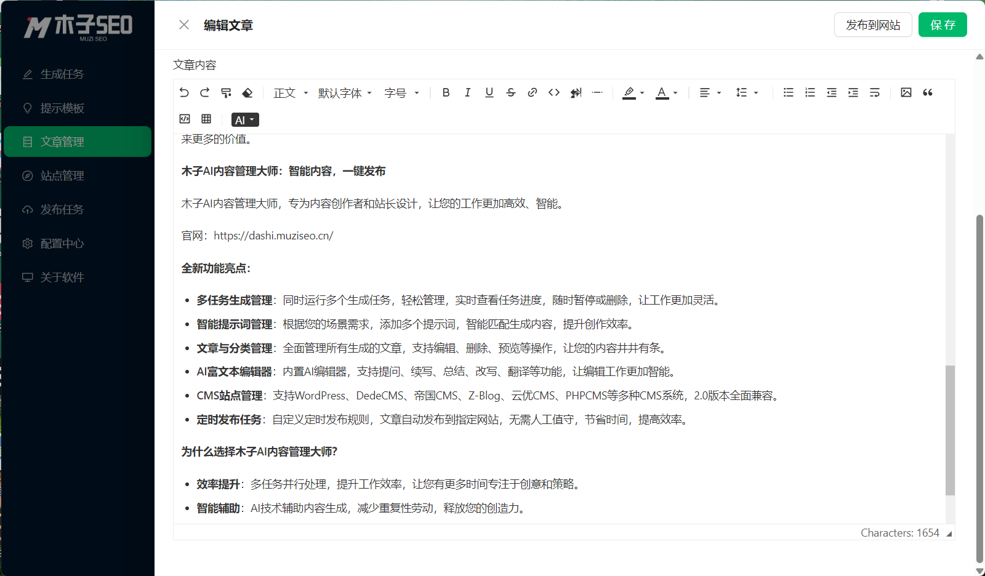Image resolution: width=985 pixels, height=576 pixels.
Task: Open the 字号 font size dropdown
Action: 401,93
